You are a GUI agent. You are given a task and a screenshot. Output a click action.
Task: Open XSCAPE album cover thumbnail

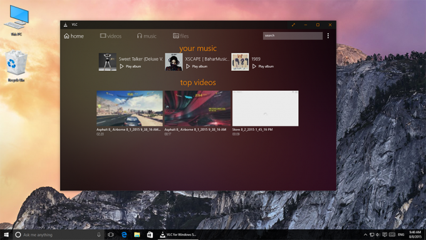point(174,62)
